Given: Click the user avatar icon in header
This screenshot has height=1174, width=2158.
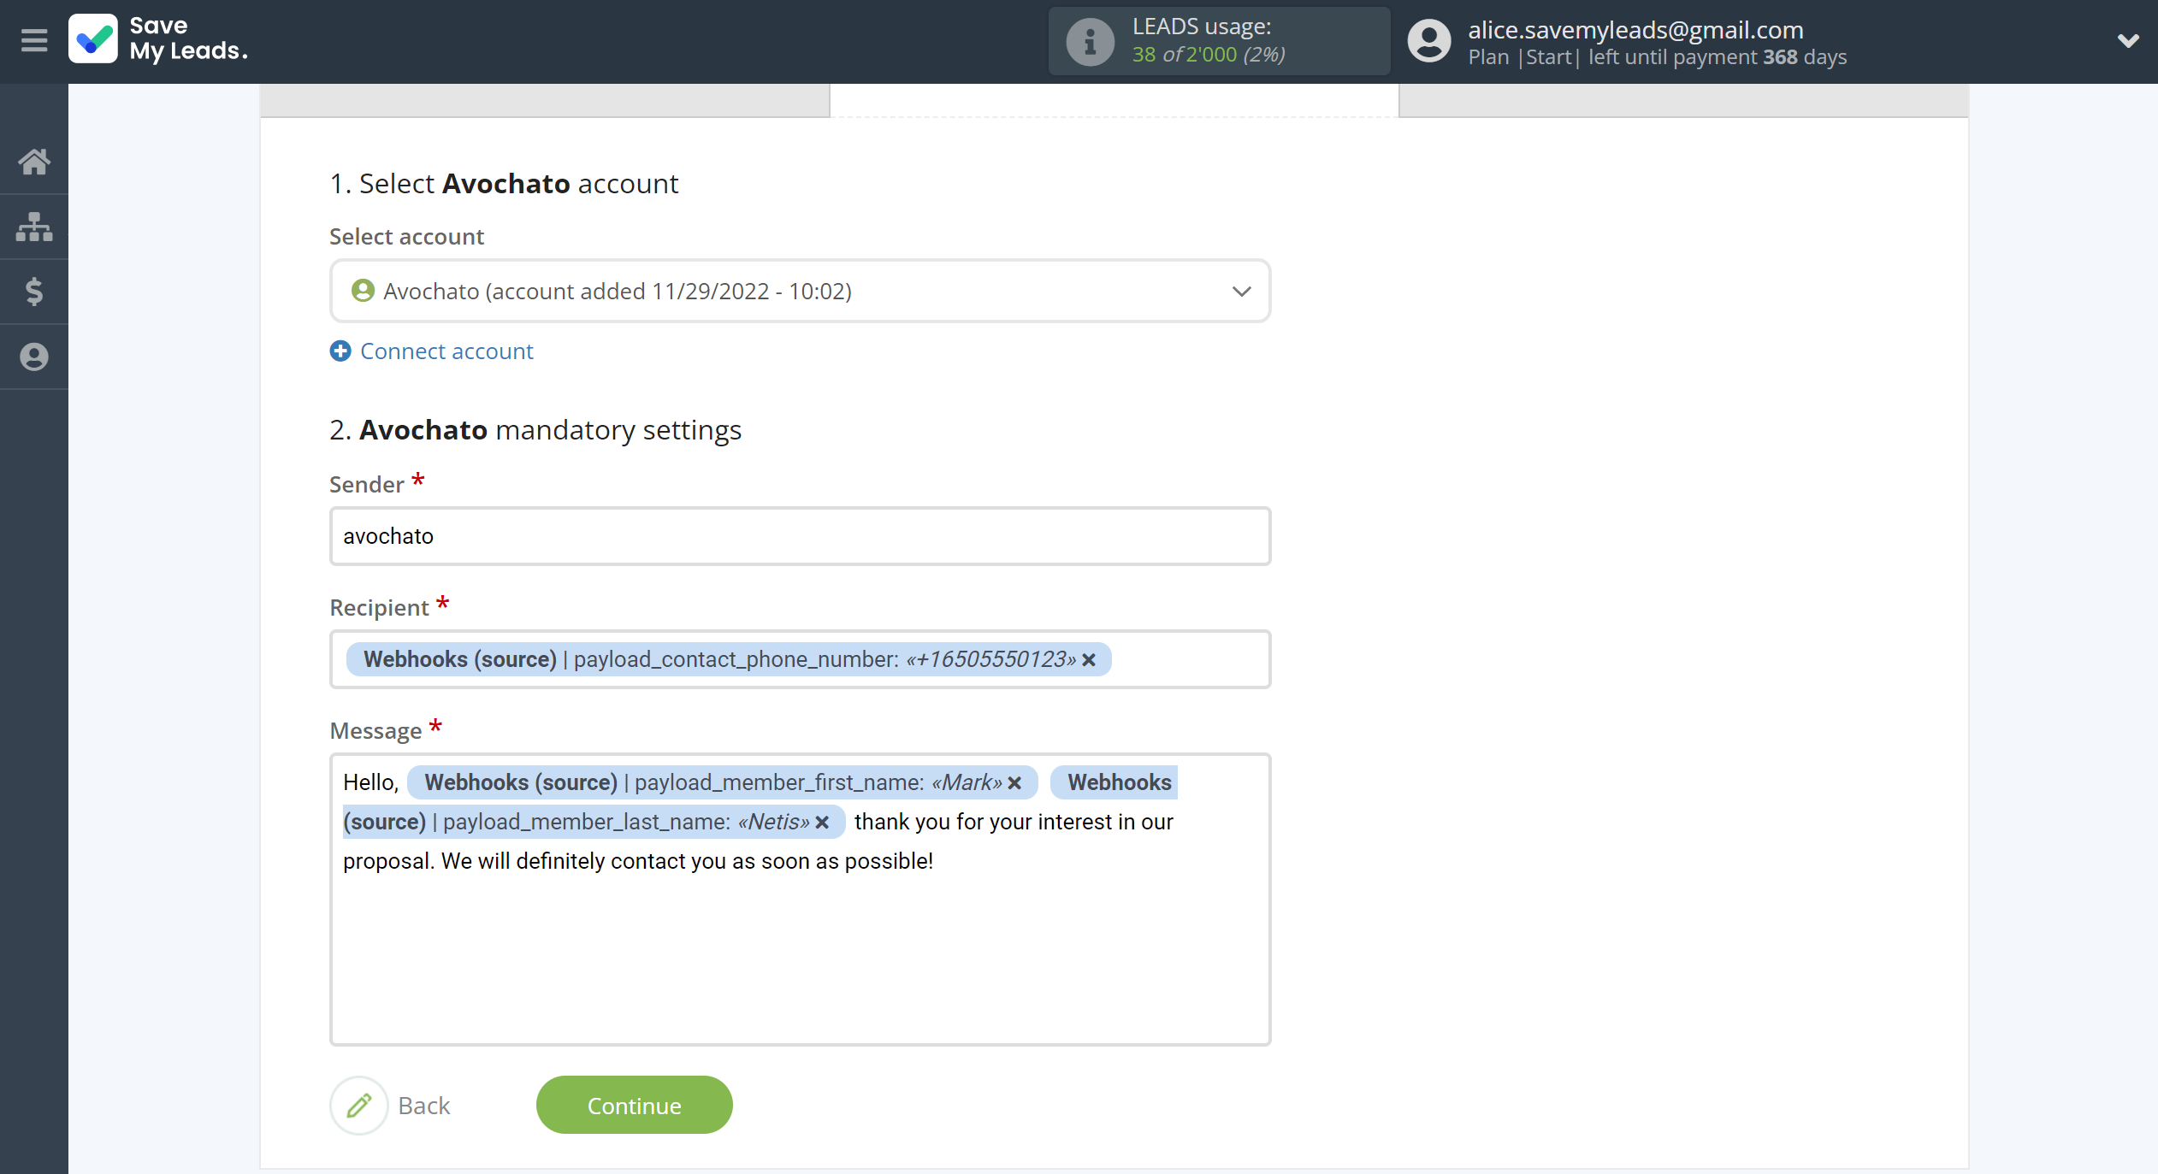Looking at the screenshot, I should (x=1429, y=41).
